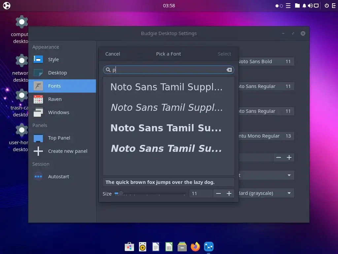Click the log out icon in top panel
This screenshot has width=338, height=254.
pyautogui.click(x=334, y=6)
